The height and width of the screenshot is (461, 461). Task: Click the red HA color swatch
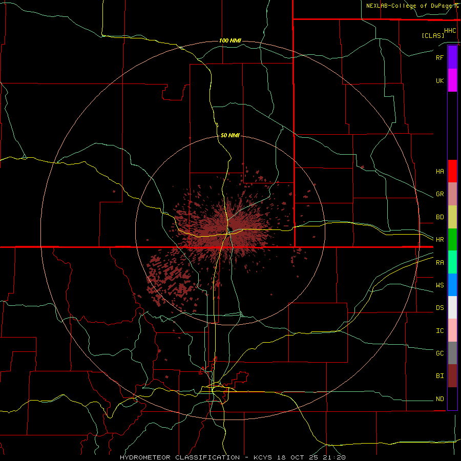point(452,171)
